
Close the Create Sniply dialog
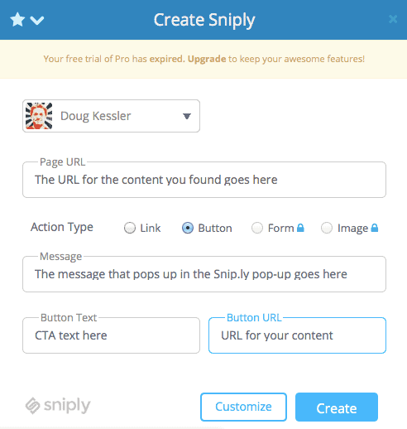[x=393, y=19]
